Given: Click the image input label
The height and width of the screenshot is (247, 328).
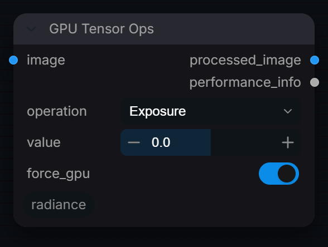Looking at the screenshot, I should pos(46,60).
